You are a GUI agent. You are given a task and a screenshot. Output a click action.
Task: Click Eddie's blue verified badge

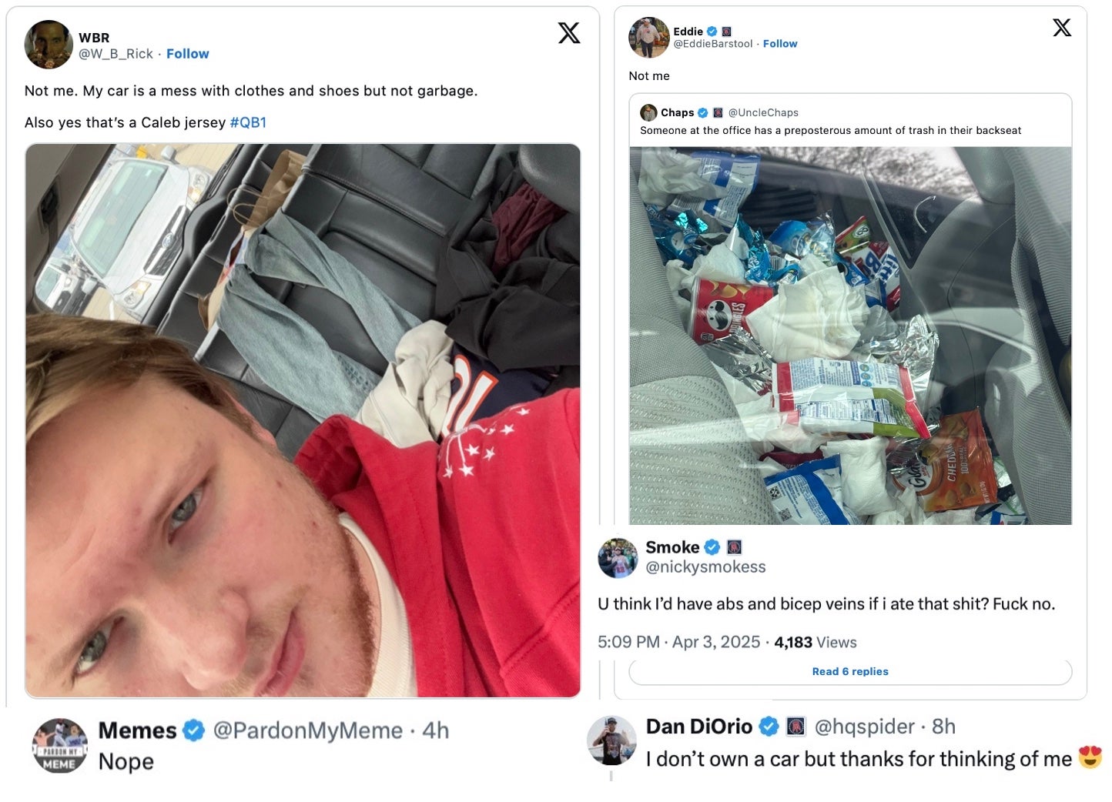pyautogui.click(x=712, y=32)
